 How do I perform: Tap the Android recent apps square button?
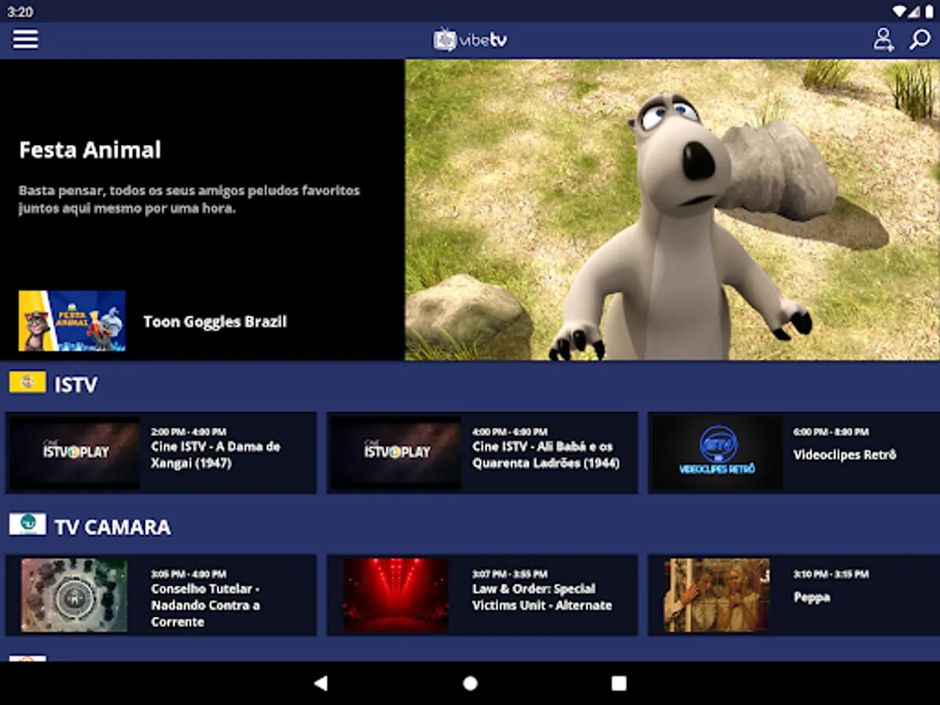(619, 683)
